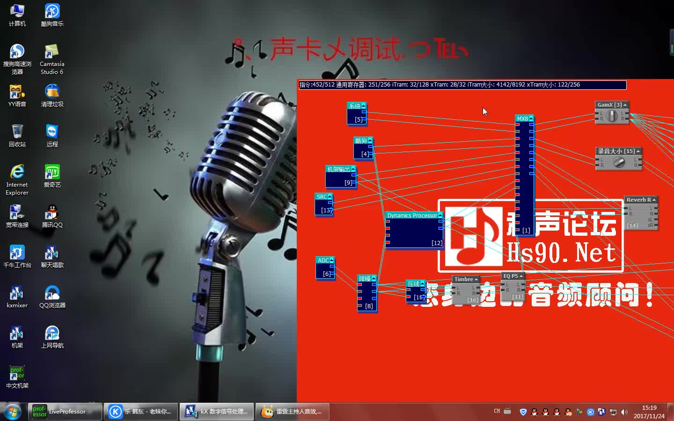Collapse the MX8 [1] mixer node
674x421 pixels.
[530, 118]
